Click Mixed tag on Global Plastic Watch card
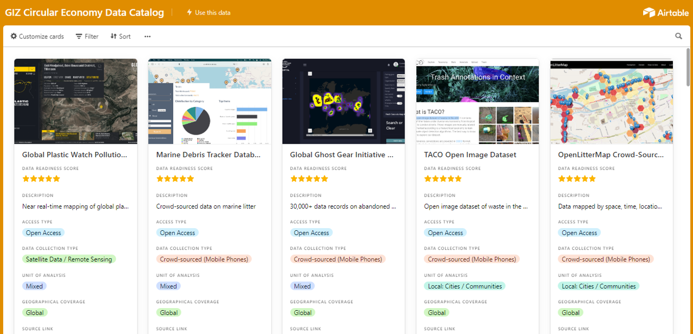This screenshot has width=693, height=334. point(34,286)
